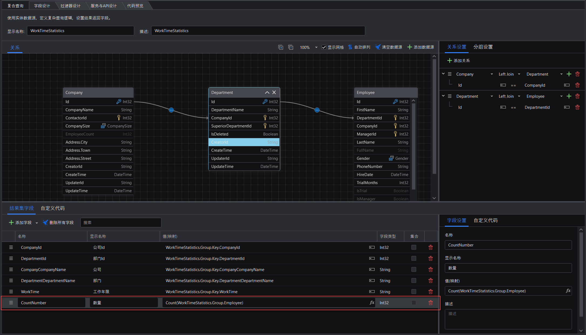The image size is (586, 335).
Task: Switch to the 字段设计 tab
Action: [42, 6]
